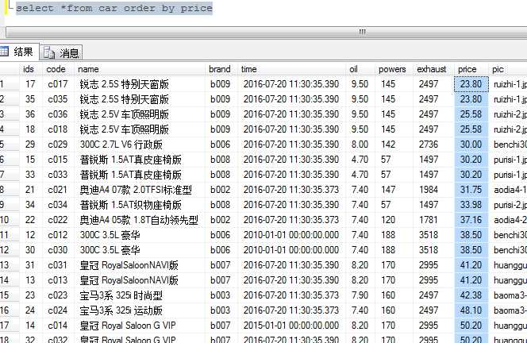Select the brand column header
This screenshot has height=343, width=527.
[220, 69]
